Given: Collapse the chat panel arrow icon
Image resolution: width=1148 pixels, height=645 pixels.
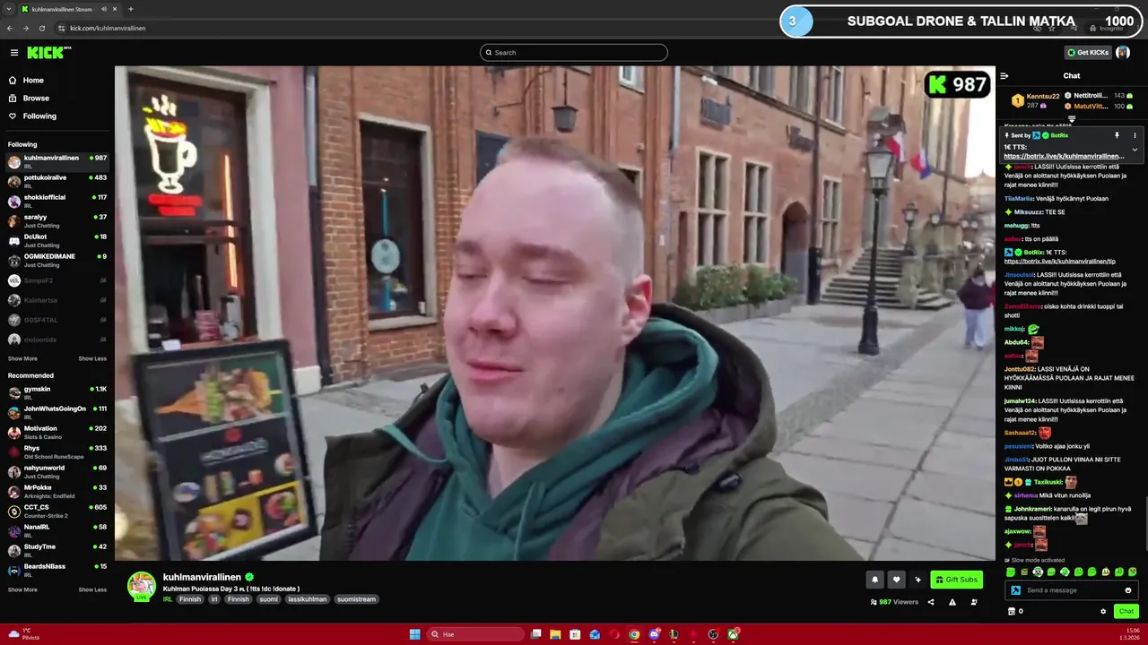Looking at the screenshot, I should [x=1004, y=76].
